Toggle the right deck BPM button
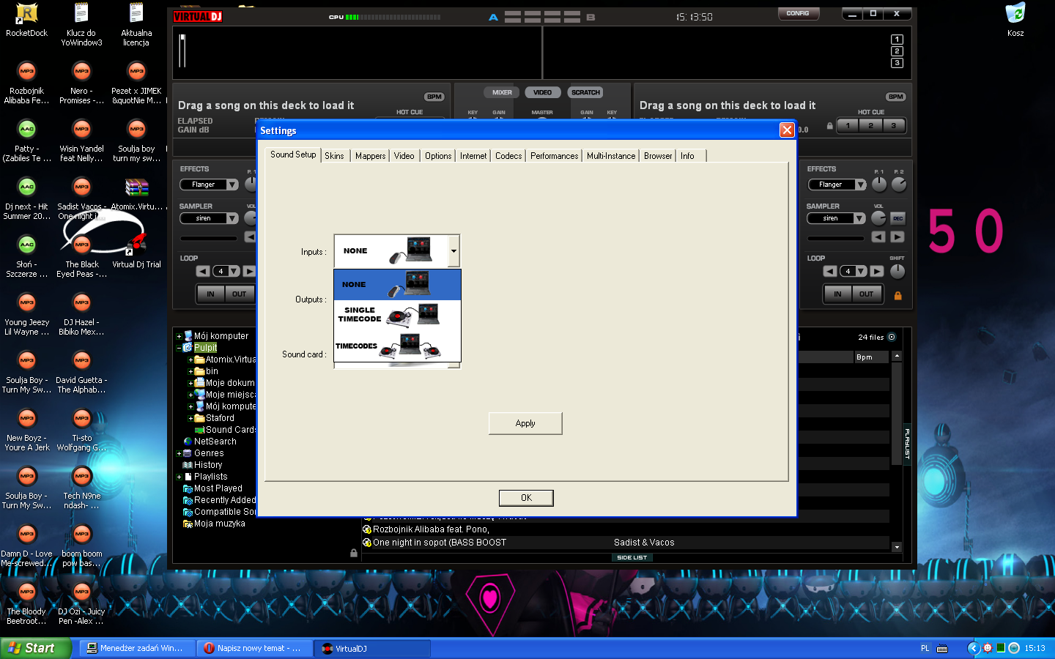The height and width of the screenshot is (659, 1055). [896, 97]
